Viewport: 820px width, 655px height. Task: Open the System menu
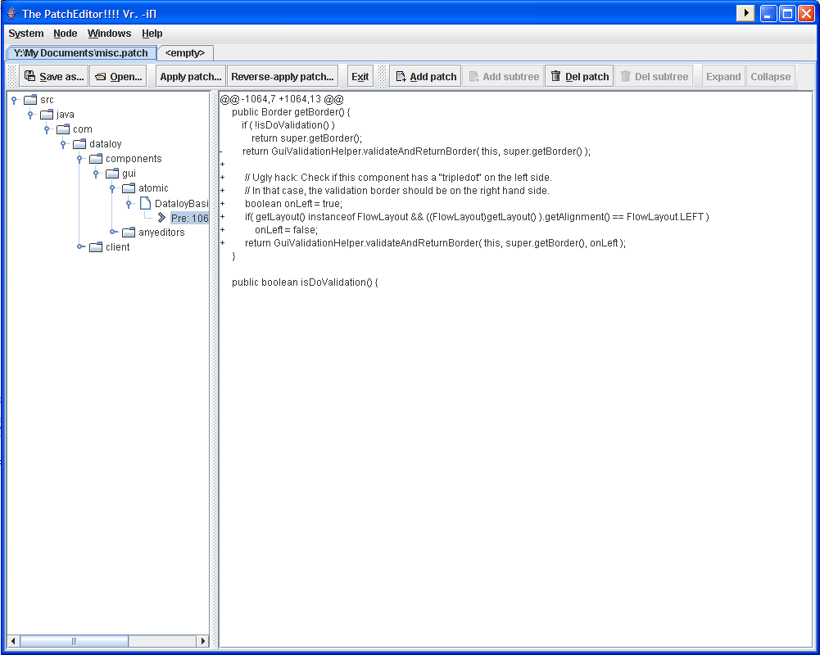26,34
